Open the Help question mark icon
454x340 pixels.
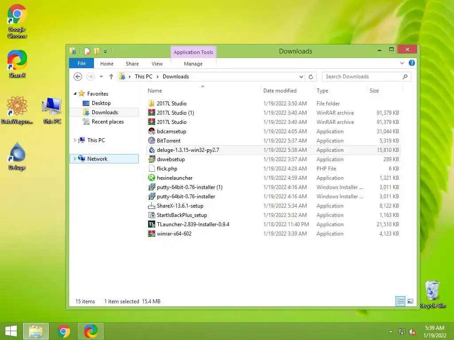[x=412, y=63]
